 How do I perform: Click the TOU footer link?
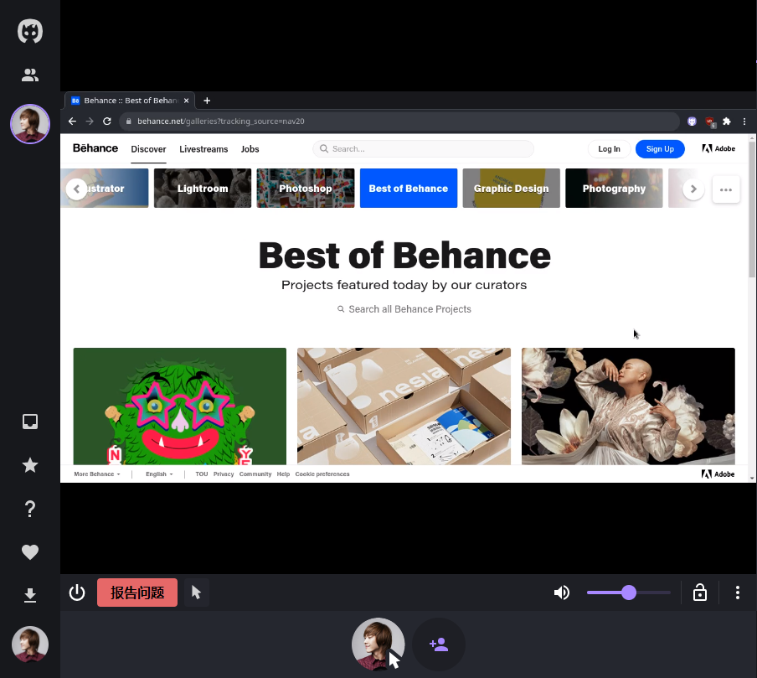click(x=202, y=474)
